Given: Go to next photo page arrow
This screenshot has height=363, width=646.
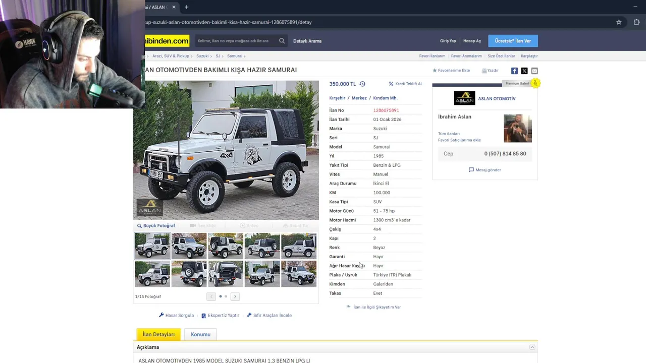Looking at the screenshot, I should (x=235, y=296).
